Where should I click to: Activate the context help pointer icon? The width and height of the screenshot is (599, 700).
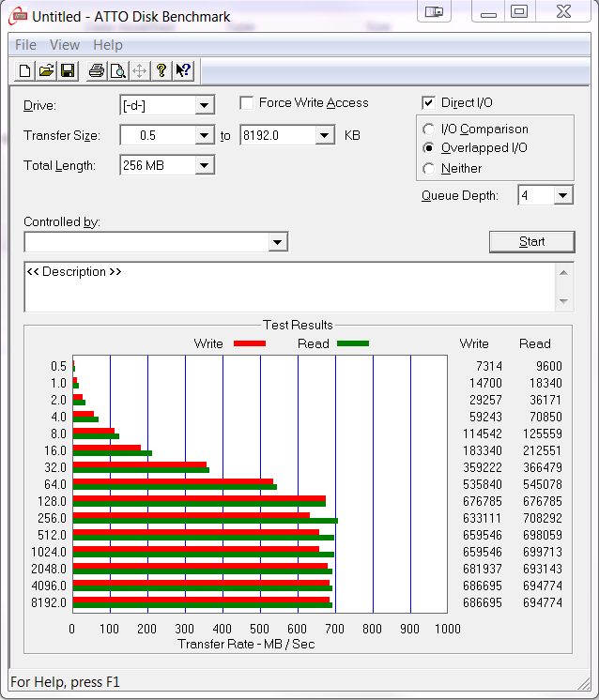[183, 71]
